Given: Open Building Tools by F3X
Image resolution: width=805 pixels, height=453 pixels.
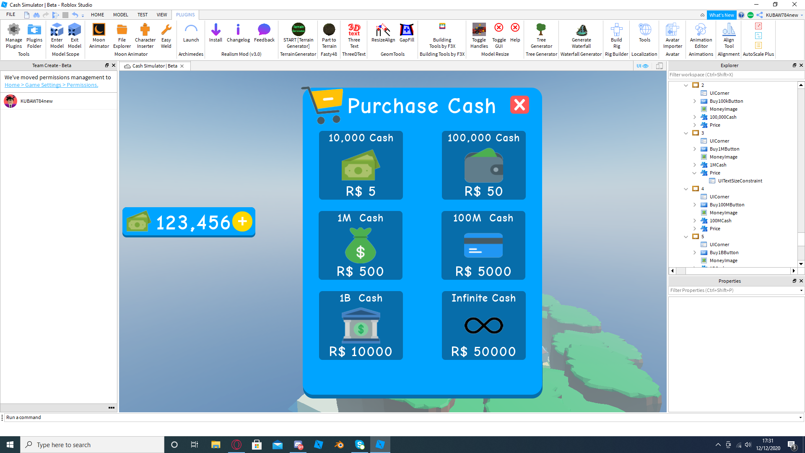Looking at the screenshot, I should click(442, 36).
